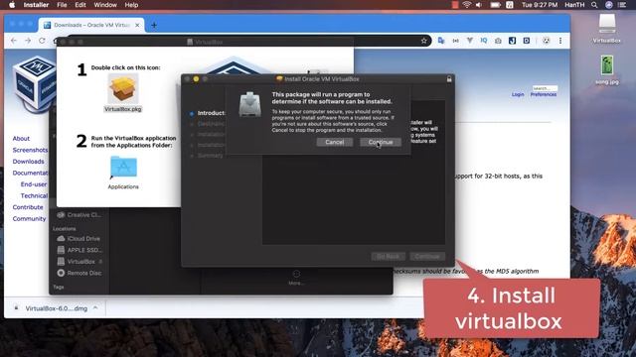Click the Screenshots link

pos(30,150)
